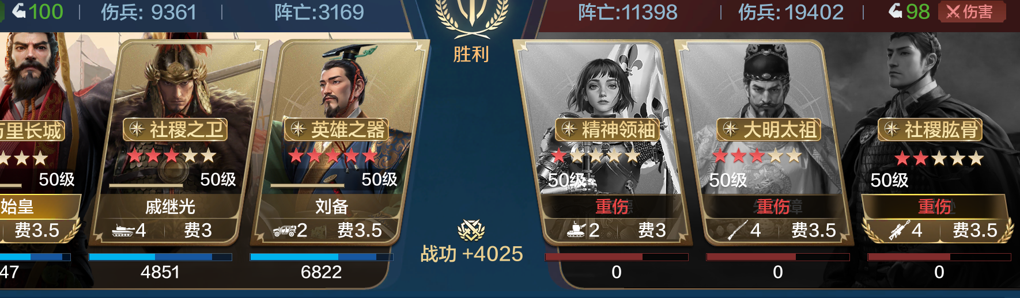1020x298 pixels.
Task: Click the 英雄之器 title badge
Action: (x=337, y=129)
